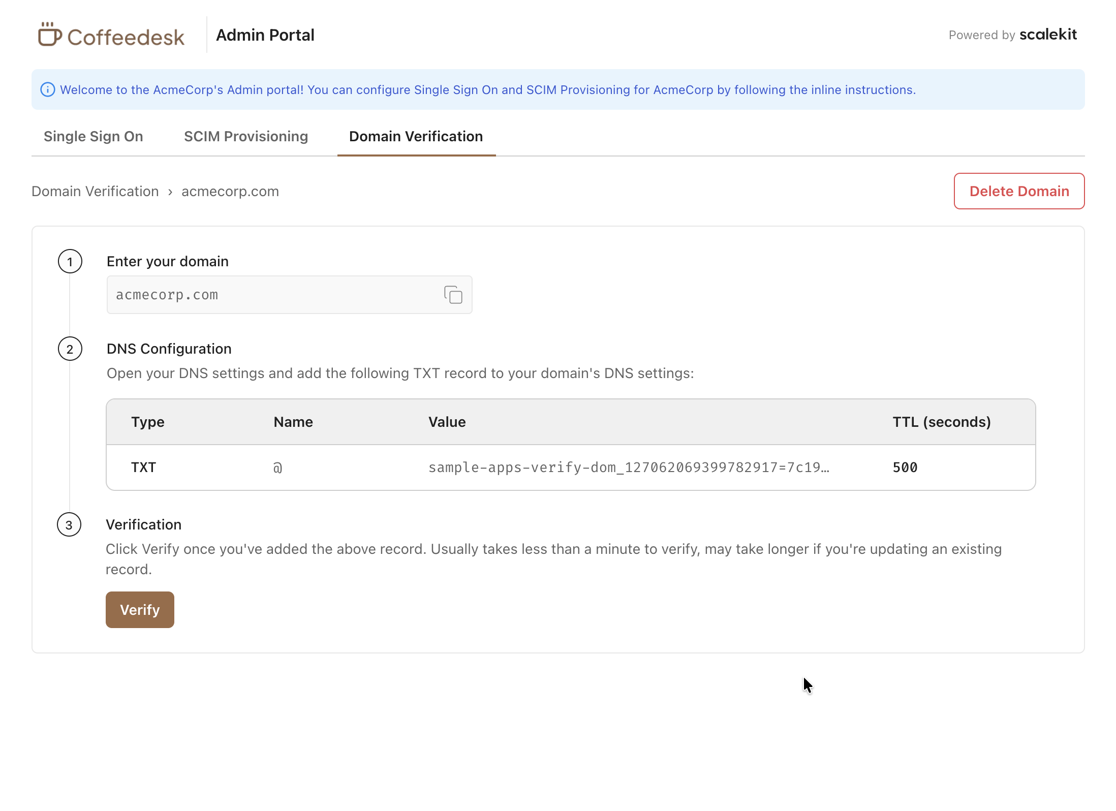Click the Verification step heading
This screenshot has width=1116, height=811.
click(144, 525)
